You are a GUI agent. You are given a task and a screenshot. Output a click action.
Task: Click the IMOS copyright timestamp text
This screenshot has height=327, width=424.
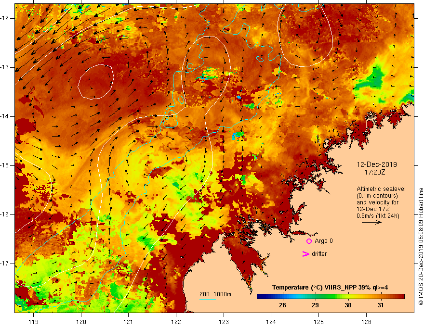click(421, 247)
